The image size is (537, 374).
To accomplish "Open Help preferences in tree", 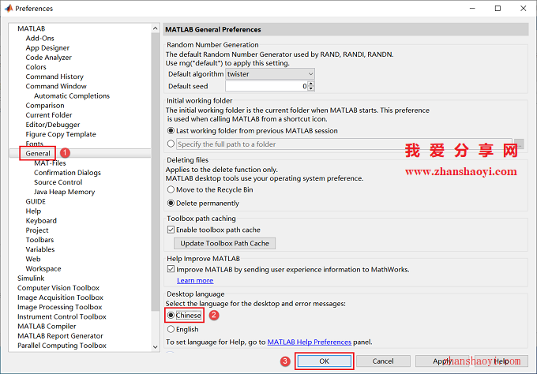I will coord(33,211).
